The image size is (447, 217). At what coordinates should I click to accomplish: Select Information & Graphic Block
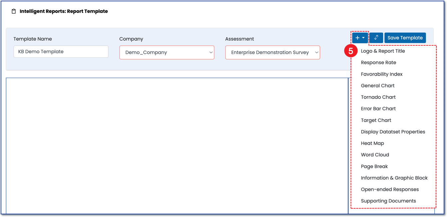click(394, 178)
